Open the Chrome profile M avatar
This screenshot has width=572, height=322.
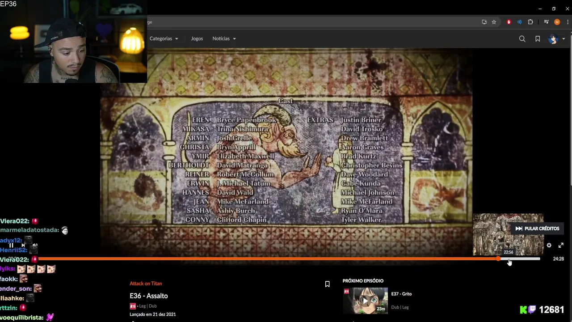click(x=557, y=22)
